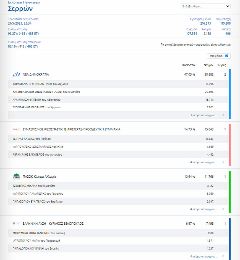Uncheck the Υποψήφιοι checkbox
The width and height of the screenshot is (240, 260).
227,56
